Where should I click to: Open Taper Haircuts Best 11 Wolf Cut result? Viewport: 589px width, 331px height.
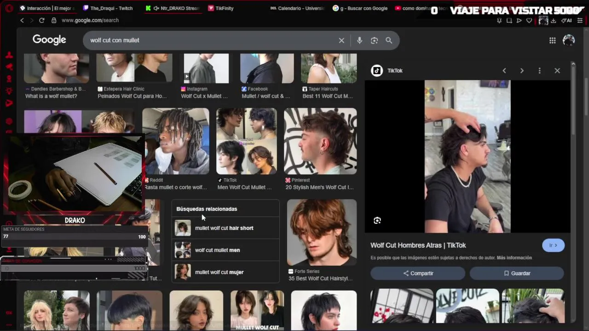click(329, 68)
